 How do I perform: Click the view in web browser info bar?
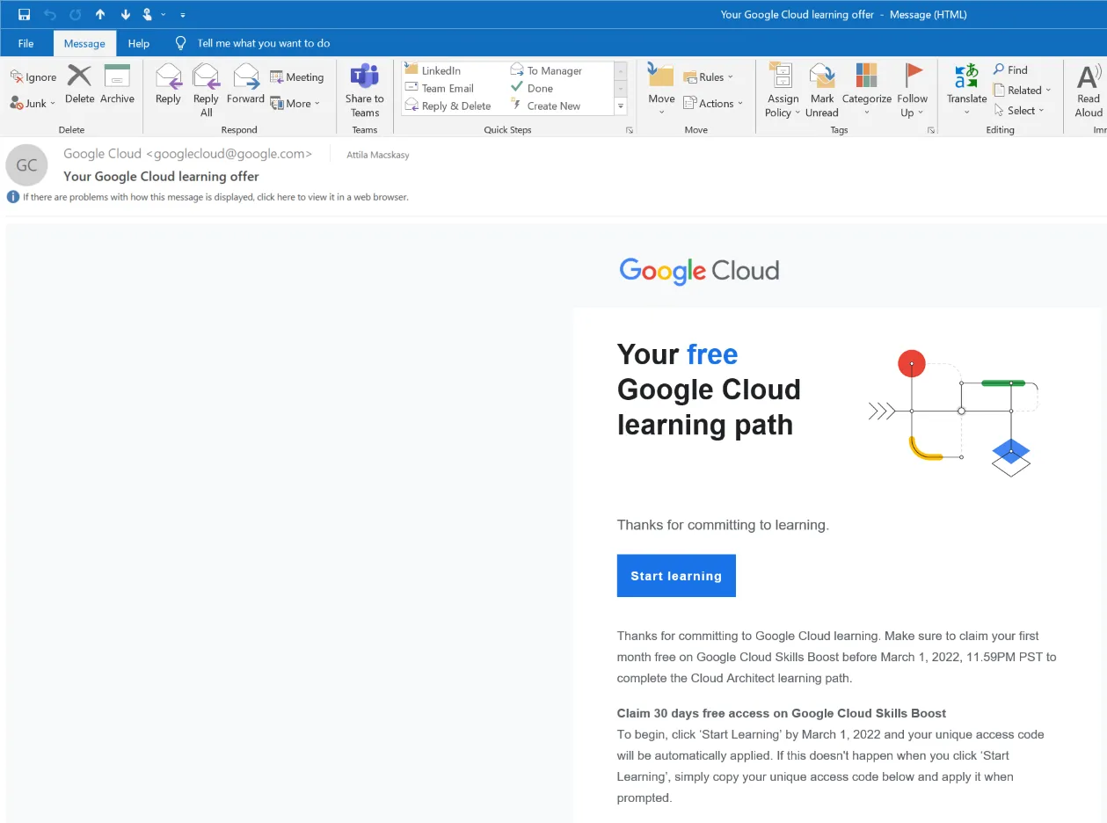pyautogui.click(x=208, y=197)
